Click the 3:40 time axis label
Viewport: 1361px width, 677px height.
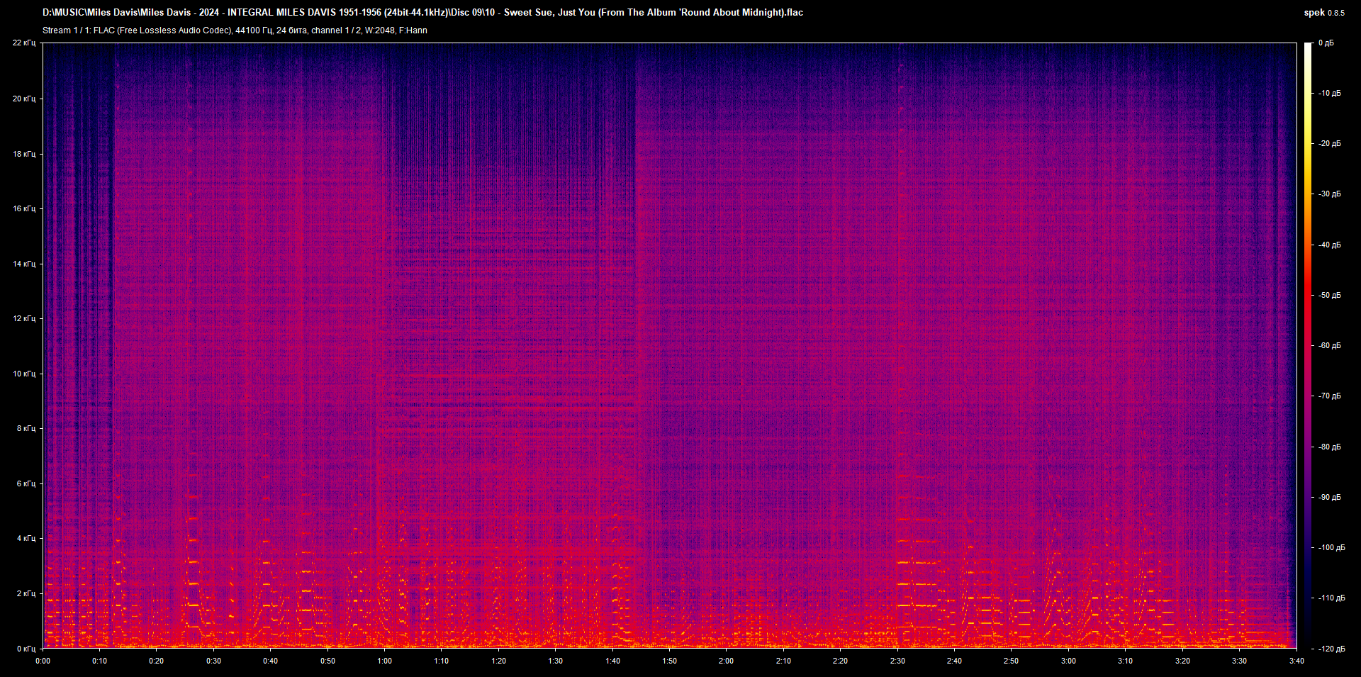click(x=1296, y=661)
